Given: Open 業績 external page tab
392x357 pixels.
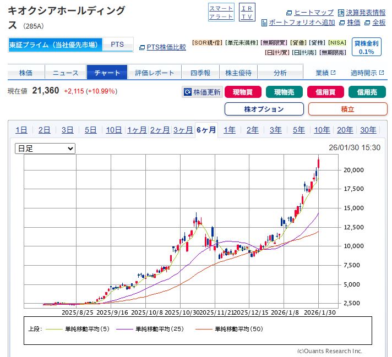Looking at the screenshot, I should click(325, 73).
